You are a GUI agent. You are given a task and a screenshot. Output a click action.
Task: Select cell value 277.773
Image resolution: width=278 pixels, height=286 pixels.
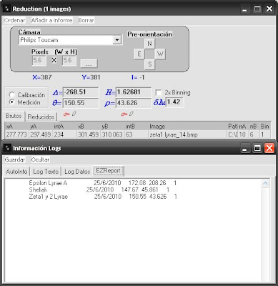16,134
